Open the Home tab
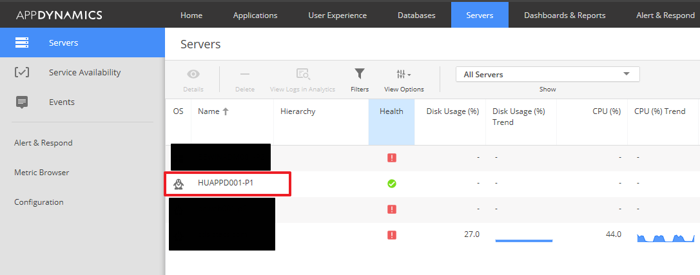Screen dimensions: 700x275 (x=191, y=15)
